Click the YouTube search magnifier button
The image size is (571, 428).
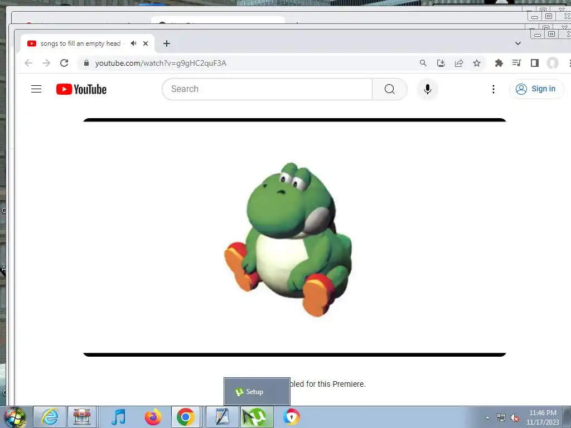(x=389, y=89)
